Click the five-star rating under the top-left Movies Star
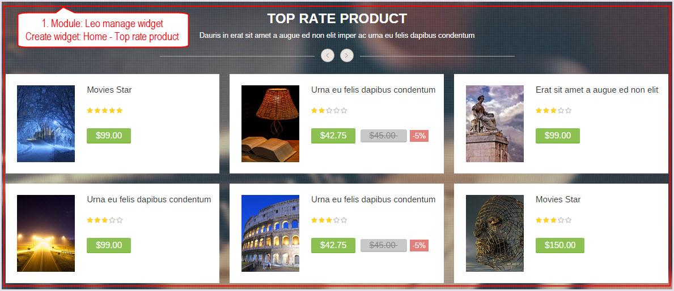Viewport: 674px width, 291px height. point(105,111)
